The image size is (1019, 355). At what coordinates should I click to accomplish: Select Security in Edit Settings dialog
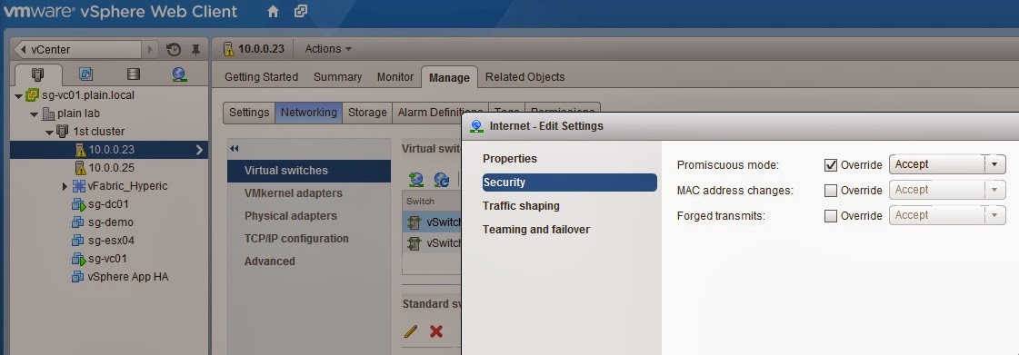(x=570, y=182)
